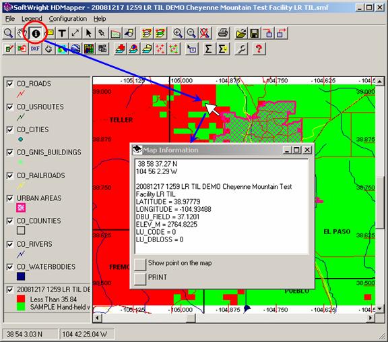The image size is (388, 342).
Task: Toggle the CO_ROADS layer checkbox
Action: click(x=9, y=84)
